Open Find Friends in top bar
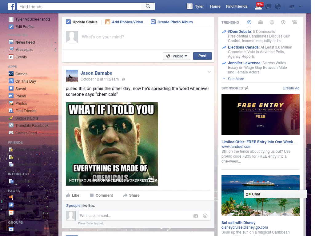The image size is (315, 236). point(237,6)
